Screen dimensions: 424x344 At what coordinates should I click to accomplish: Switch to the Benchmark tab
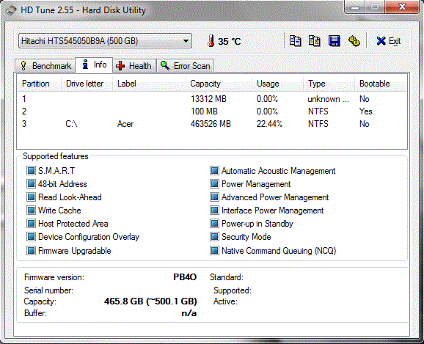coord(45,66)
